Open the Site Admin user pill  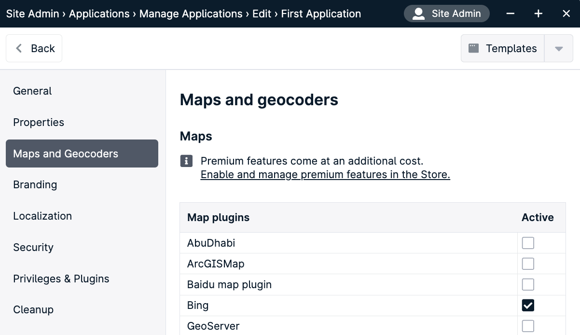[447, 14]
